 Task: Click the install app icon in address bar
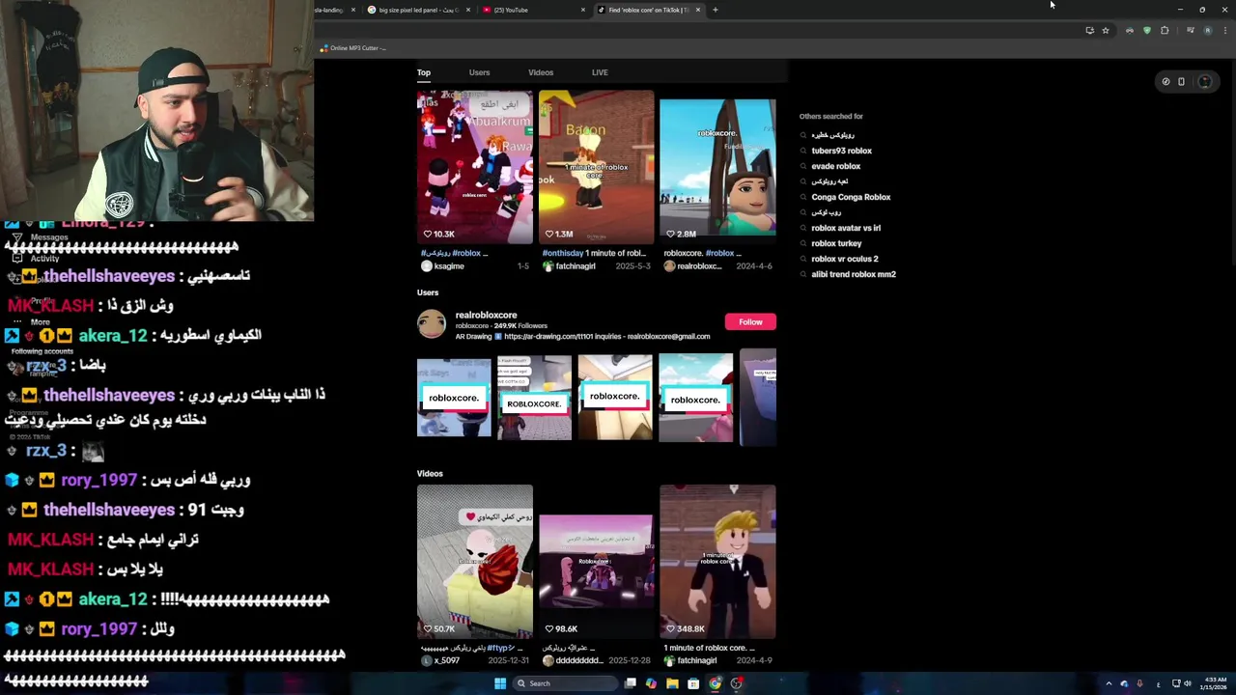[x=1089, y=30]
